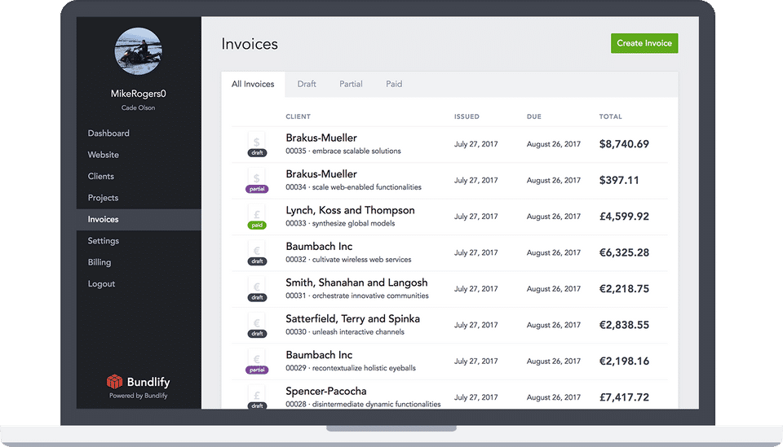Switch to the Partial tab
The image size is (783, 447).
pyautogui.click(x=351, y=84)
